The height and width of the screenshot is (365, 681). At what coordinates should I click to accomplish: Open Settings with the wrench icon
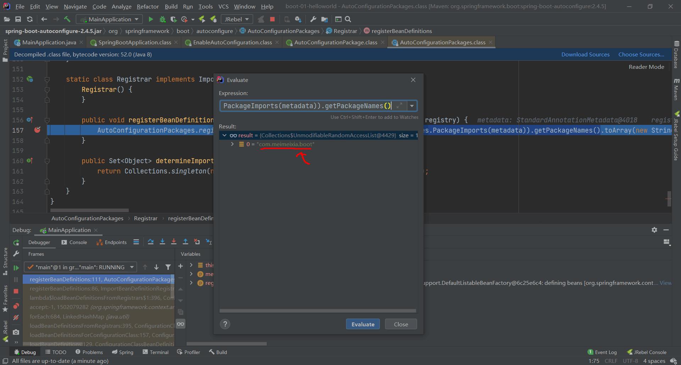coord(313,19)
